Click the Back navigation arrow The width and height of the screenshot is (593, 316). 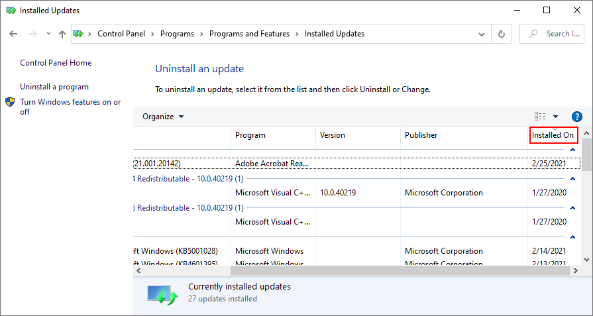(14, 34)
